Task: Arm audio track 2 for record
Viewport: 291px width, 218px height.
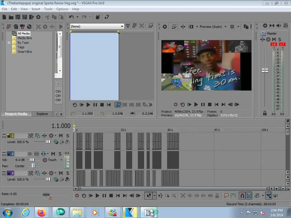Action: [x=30, y=154]
